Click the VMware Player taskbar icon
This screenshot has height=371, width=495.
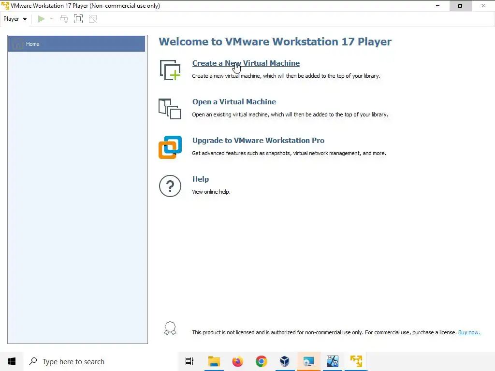[356, 361]
